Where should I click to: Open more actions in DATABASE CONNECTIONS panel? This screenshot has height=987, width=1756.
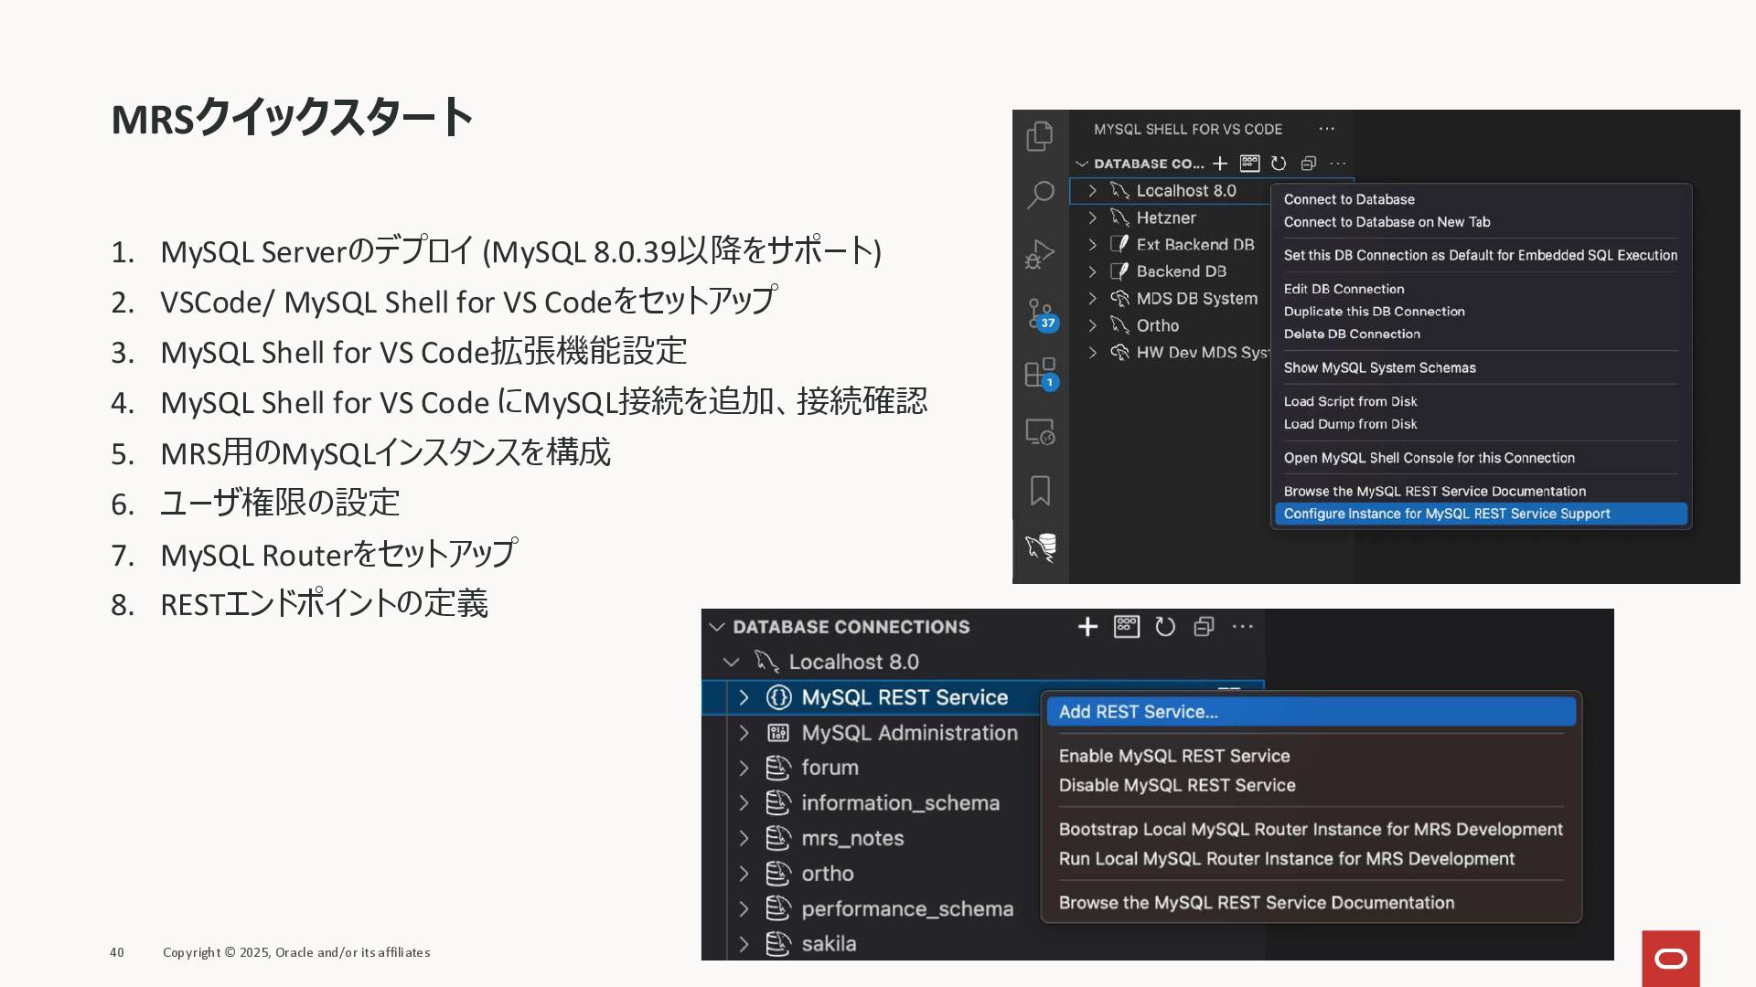1243,626
